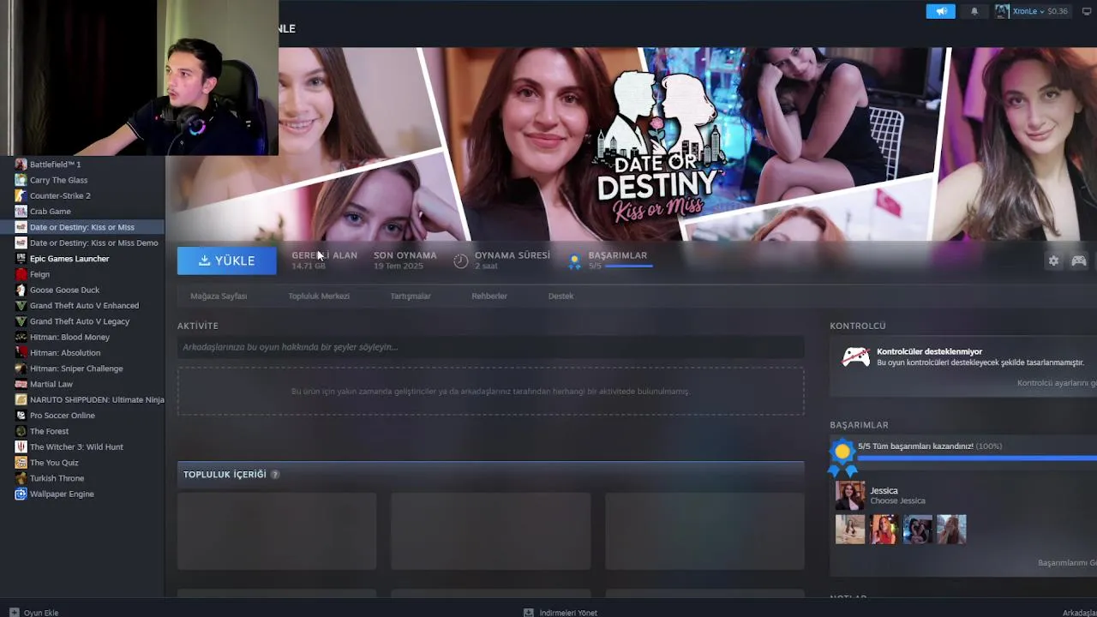Open game settings gear icon
This screenshot has width=1097, height=617.
[x=1053, y=261]
